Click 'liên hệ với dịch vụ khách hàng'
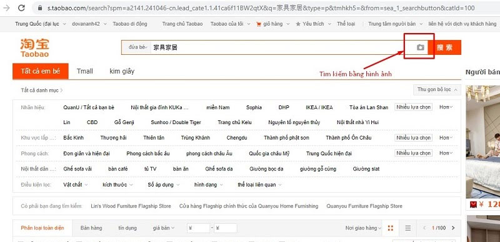This screenshot has height=242, width=500. pos(462,24)
